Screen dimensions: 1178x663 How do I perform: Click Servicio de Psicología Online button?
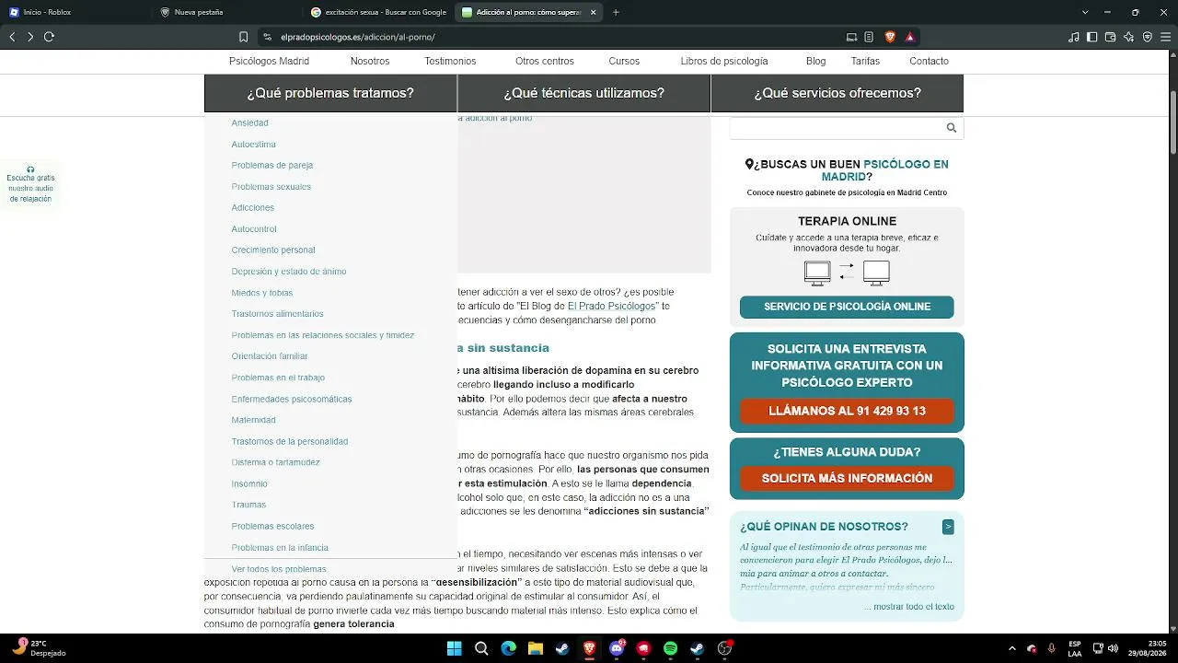[x=847, y=307]
